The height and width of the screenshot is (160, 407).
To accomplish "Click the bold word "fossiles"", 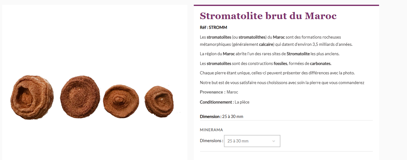I will 280,63.
